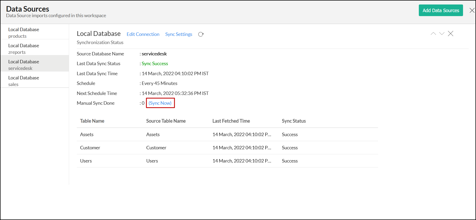Screen dimensions: 476x220
Task: Go to next data source with down chevron
Action: (x=442, y=34)
